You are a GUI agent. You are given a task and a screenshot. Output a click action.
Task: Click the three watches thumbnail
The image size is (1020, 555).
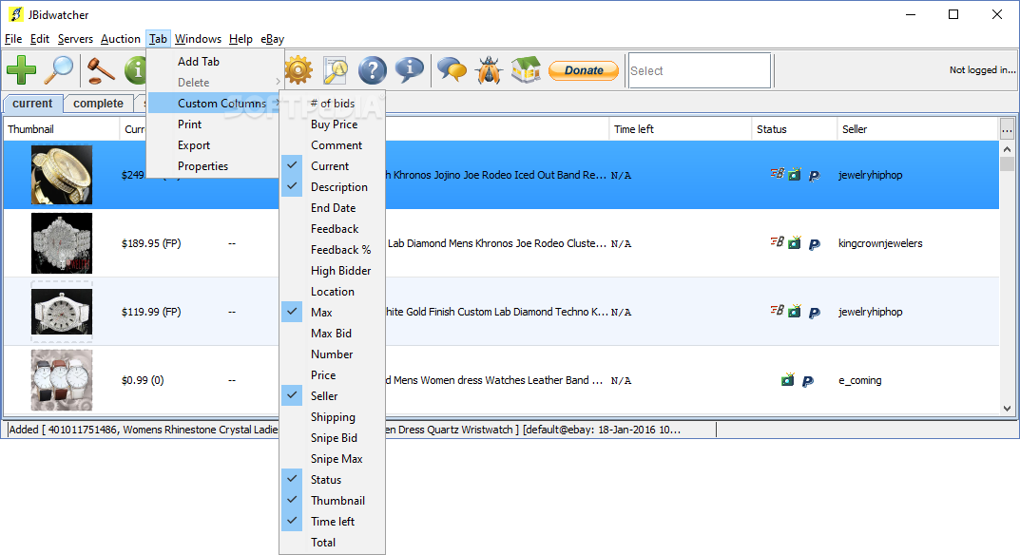62,380
